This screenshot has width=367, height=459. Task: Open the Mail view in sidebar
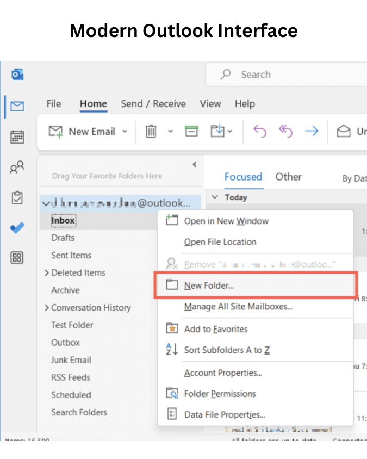[x=17, y=106]
